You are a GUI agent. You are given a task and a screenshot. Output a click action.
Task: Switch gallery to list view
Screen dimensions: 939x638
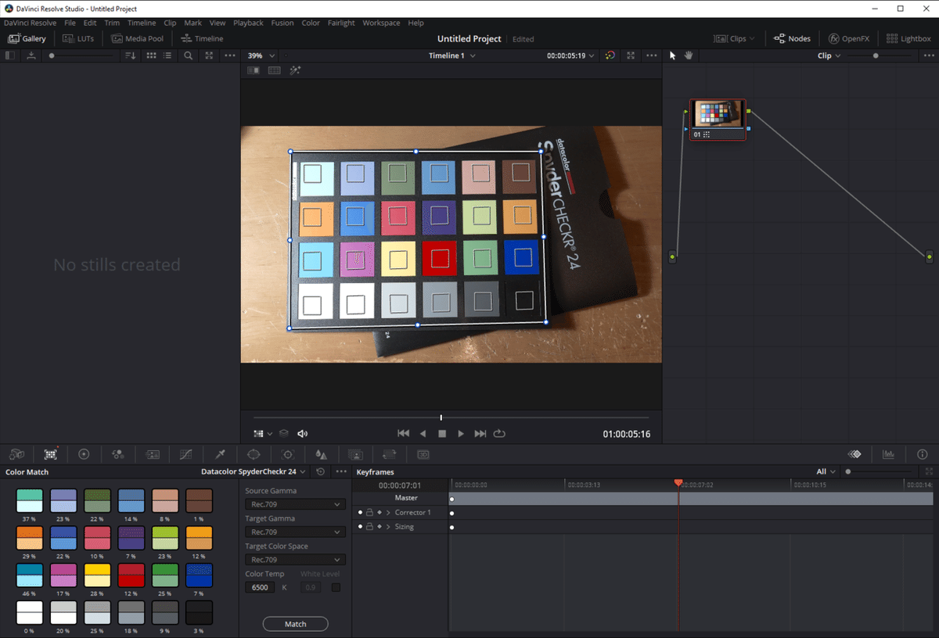[167, 56]
